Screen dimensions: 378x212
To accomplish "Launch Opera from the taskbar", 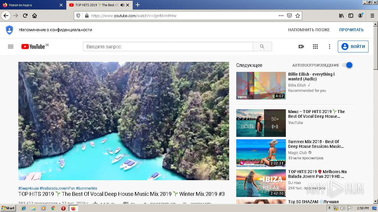I will pos(63,208).
